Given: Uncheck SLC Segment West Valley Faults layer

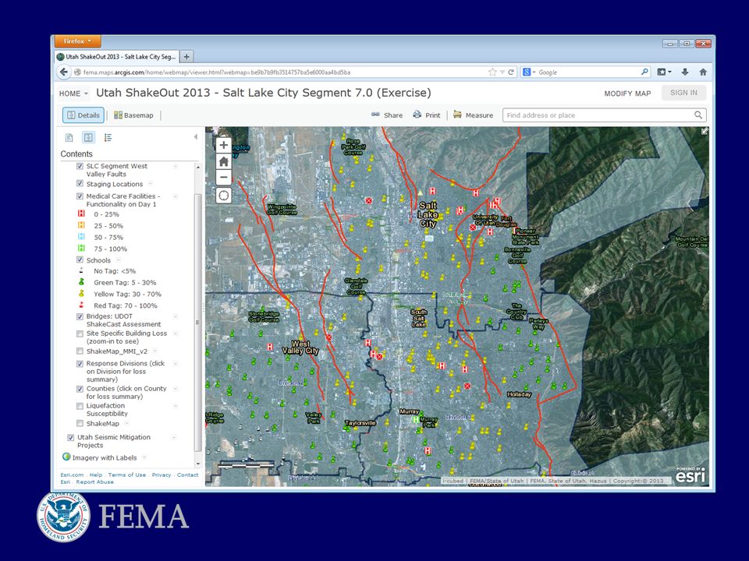Looking at the screenshot, I should click(80, 166).
